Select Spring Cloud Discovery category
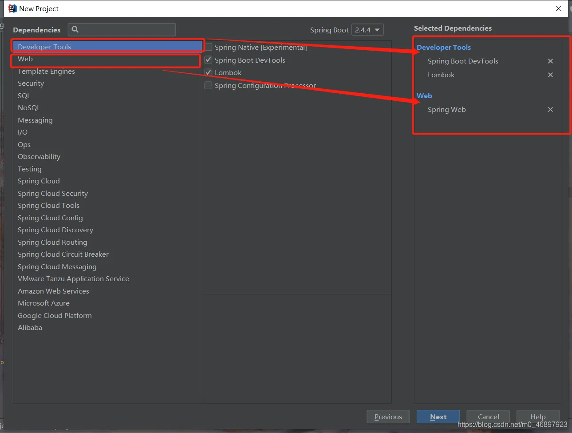572x433 pixels. click(x=107, y=230)
